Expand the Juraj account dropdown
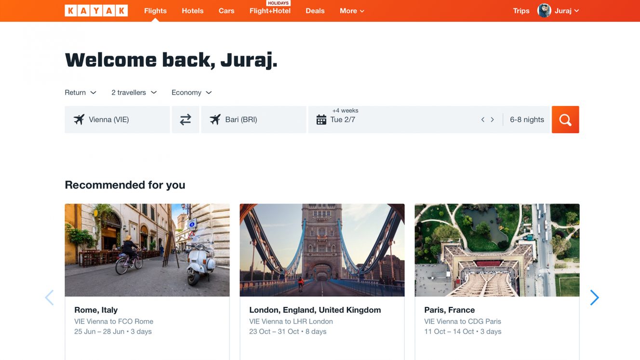The image size is (640, 360). 567,11
